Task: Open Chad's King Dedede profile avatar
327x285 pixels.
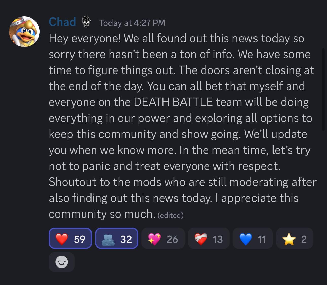Action: click(x=24, y=32)
